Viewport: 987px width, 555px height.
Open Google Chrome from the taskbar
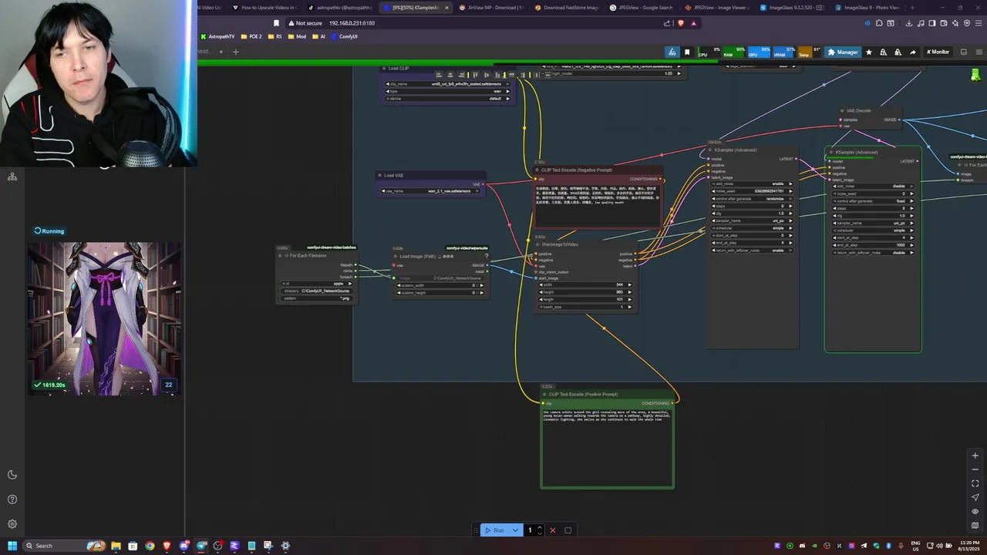click(150, 546)
